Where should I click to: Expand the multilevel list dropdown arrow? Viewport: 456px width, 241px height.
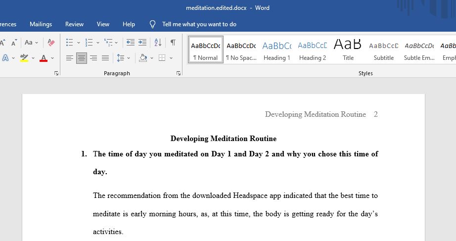click(116, 43)
